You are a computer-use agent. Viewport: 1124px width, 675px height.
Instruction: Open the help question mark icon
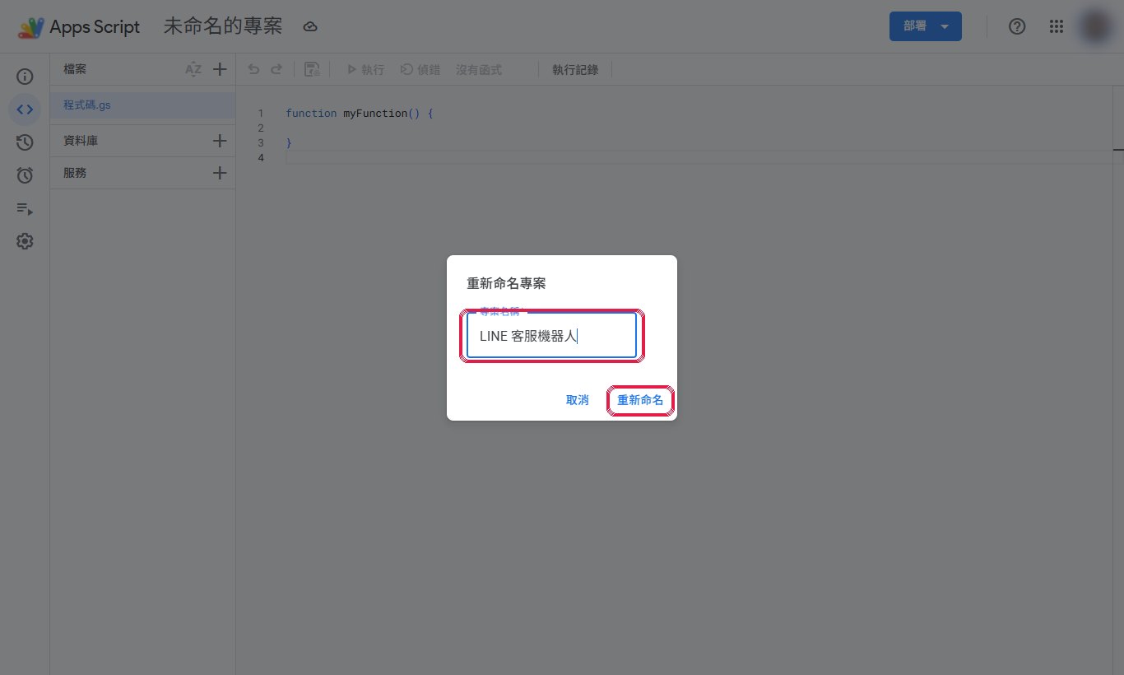[x=1017, y=26]
